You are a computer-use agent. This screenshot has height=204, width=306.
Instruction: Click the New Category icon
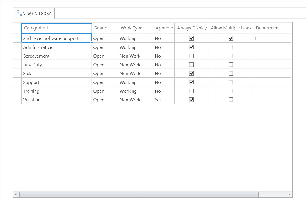coord(19,13)
